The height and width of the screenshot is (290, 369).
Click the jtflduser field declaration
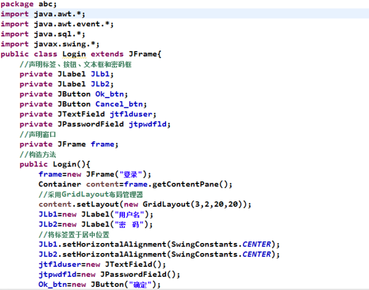(x=87, y=114)
